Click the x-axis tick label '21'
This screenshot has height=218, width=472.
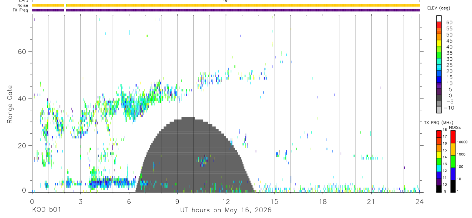371,201
